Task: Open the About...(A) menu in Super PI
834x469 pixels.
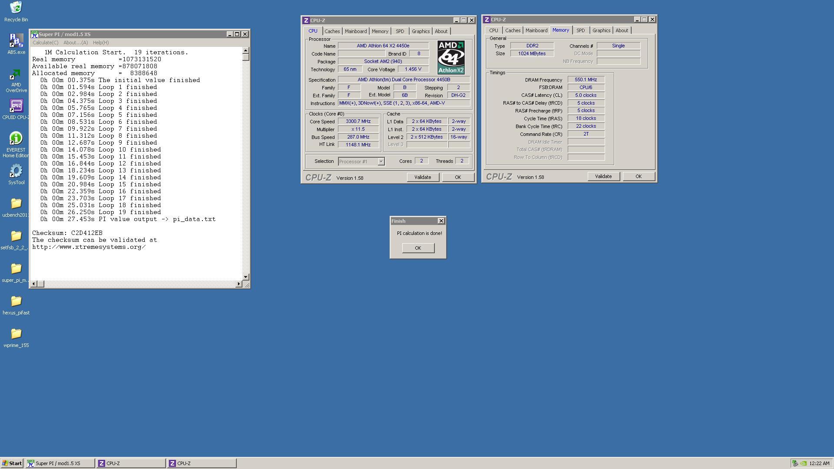Action: (x=76, y=43)
